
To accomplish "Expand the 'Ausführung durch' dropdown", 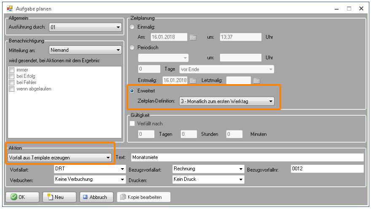I will pyautogui.click(x=86, y=27).
